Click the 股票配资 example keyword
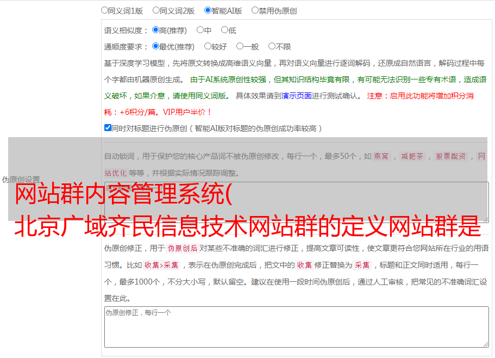This screenshot has width=495, height=358. pyautogui.click(x=451, y=156)
